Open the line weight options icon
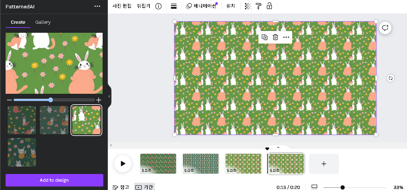Viewport: 407px width, 190px height. click(x=173, y=6)
